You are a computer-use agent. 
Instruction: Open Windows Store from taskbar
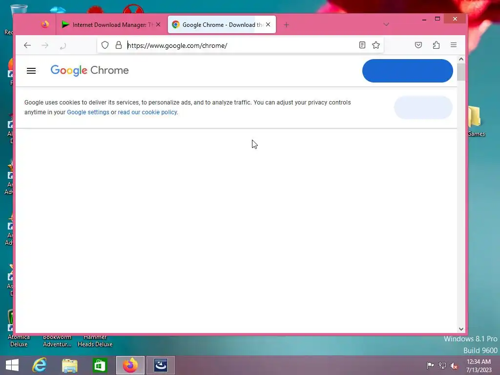[100, 365]
